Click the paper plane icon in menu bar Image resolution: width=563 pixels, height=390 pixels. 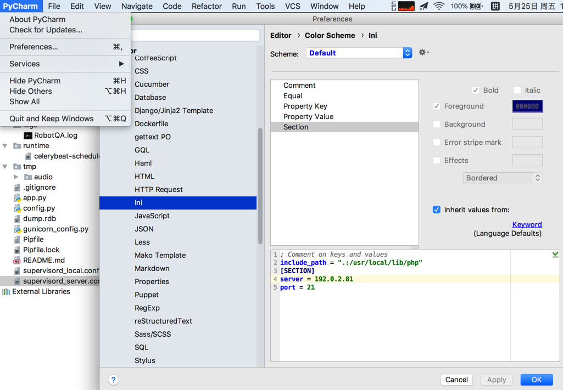pyautogui.click(x=423, y=6)
